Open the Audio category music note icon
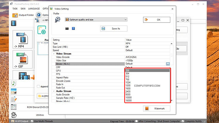Viewport: 219px width, 123px height. coord(14,83)
